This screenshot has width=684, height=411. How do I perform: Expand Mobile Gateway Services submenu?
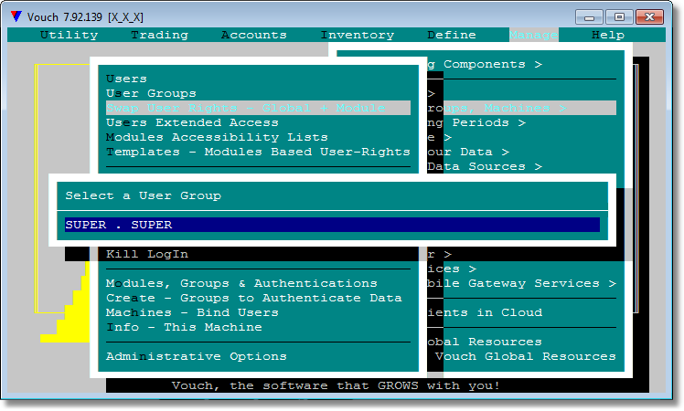522,283
